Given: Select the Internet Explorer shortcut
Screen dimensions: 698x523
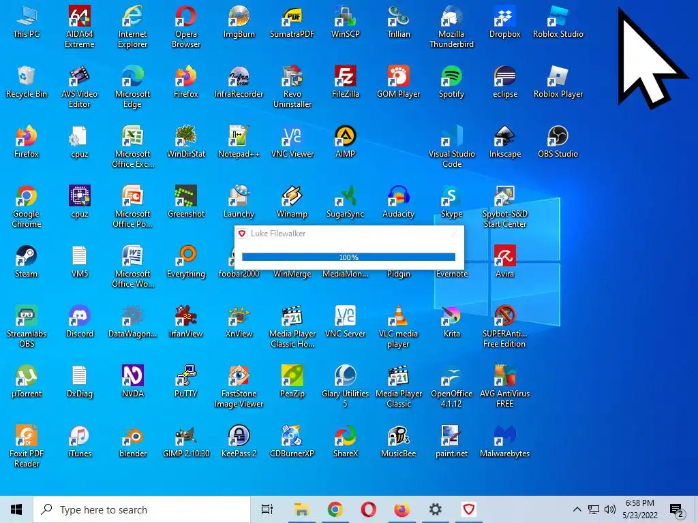Looking at the screenshot, I should point(132,27).
